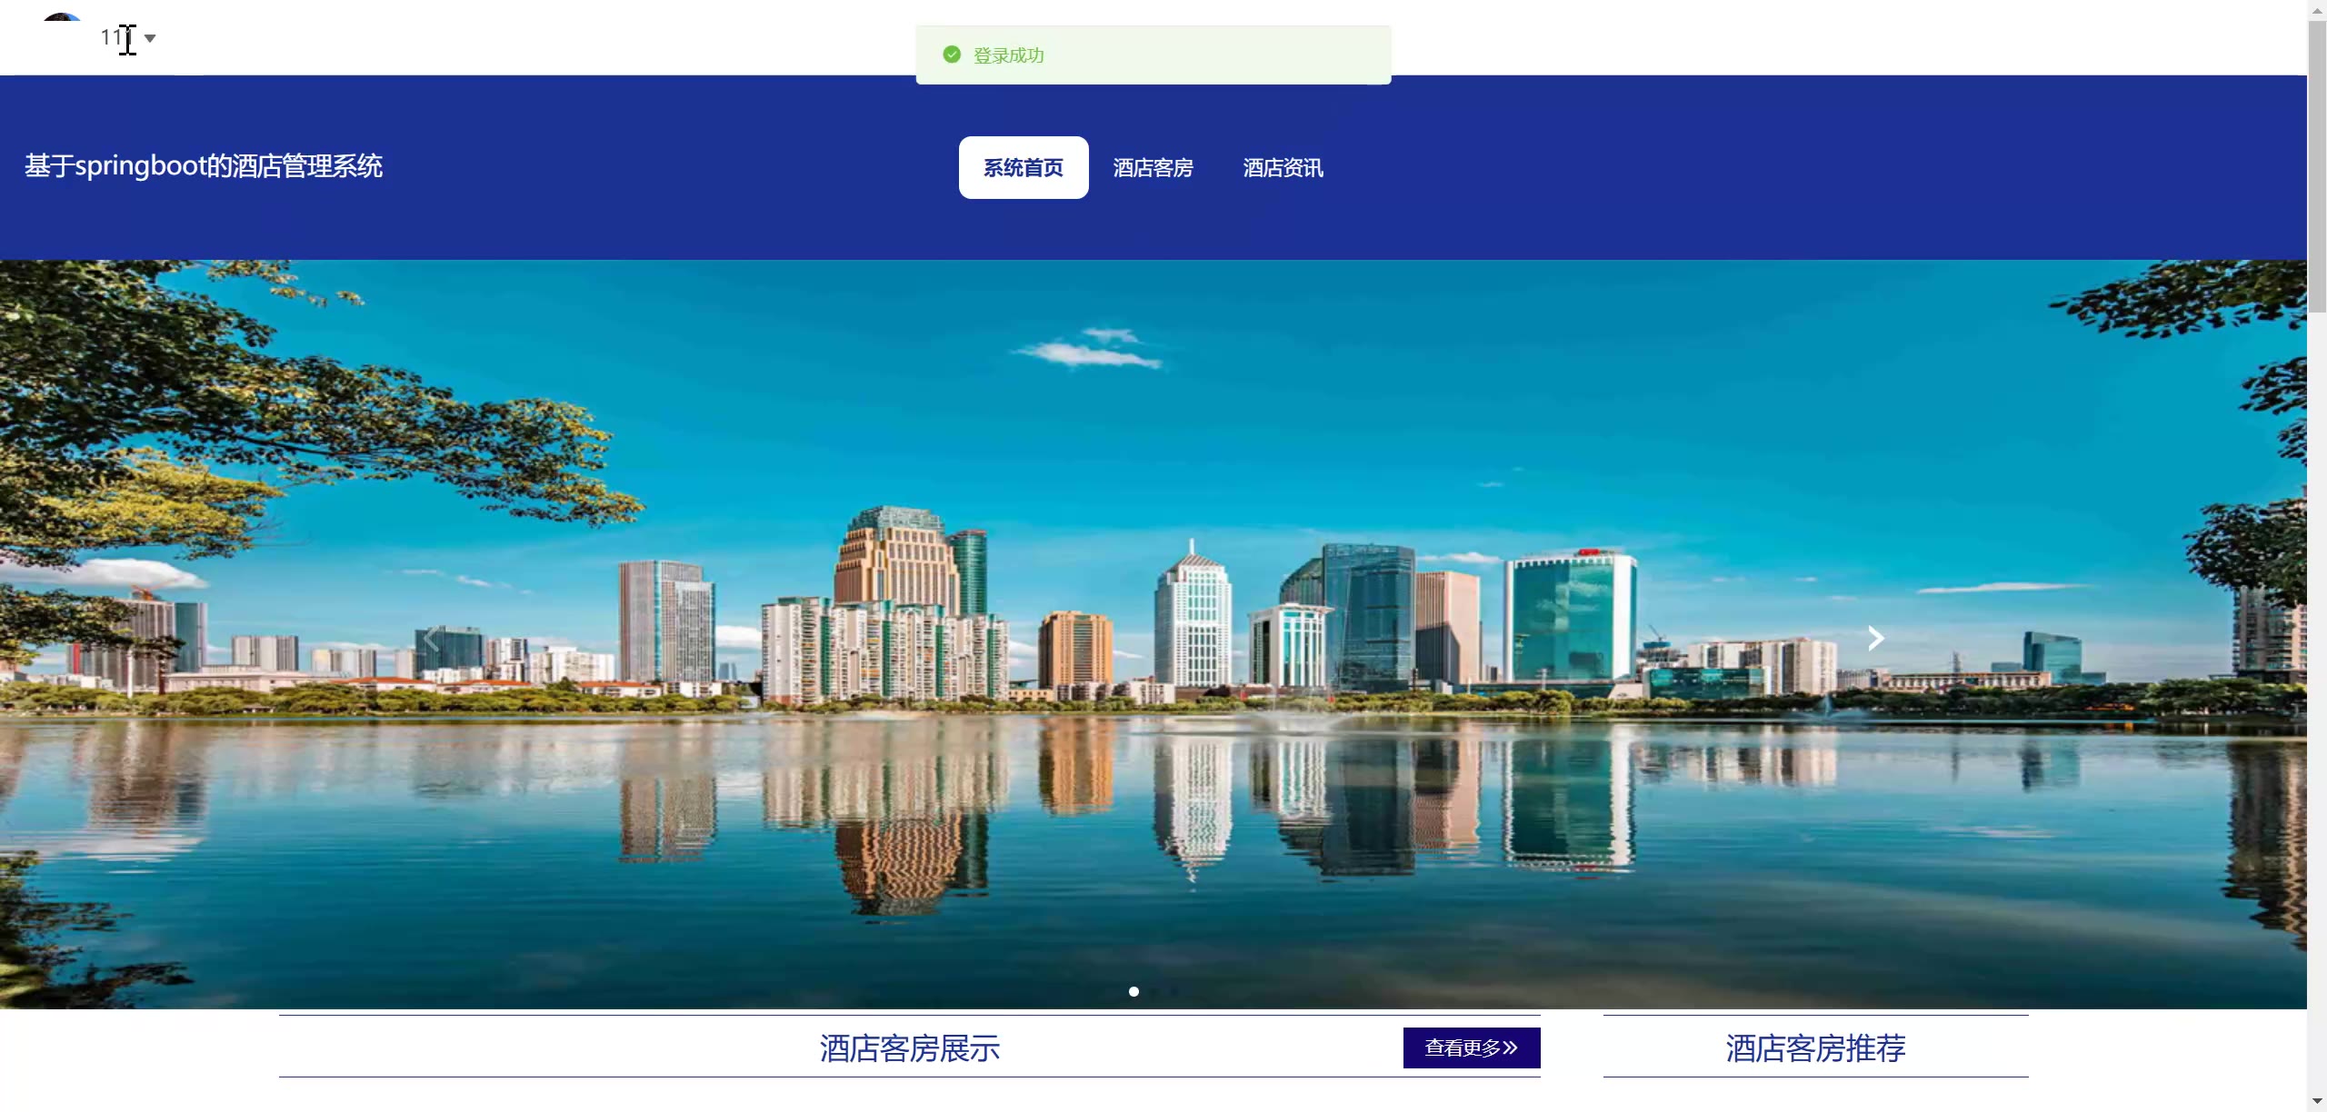This screenshot has width=2327, height=1112.
Task: Jump to the third carousel indicator dot
Action: [1175, 991]
